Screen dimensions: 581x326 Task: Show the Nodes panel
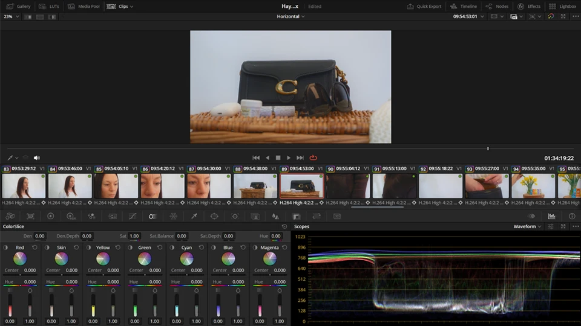point(497,6)
